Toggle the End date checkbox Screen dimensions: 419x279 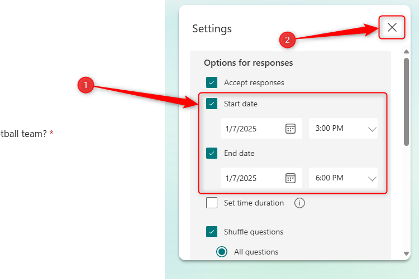(212, 153)
